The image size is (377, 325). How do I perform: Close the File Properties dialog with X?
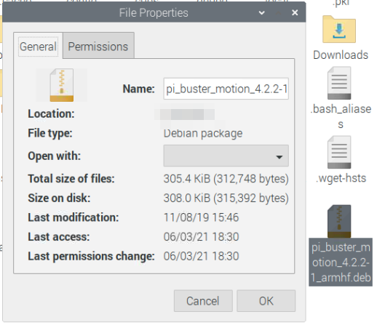295,12
